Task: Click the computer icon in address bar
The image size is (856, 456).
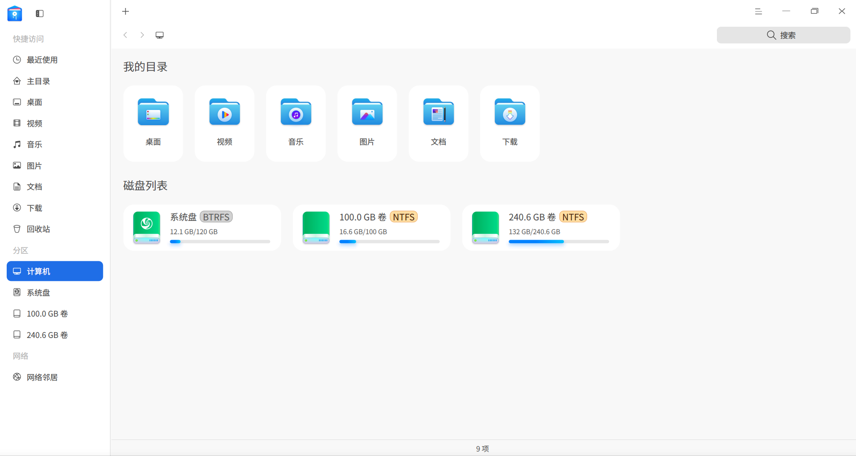Action: point(160,35)
